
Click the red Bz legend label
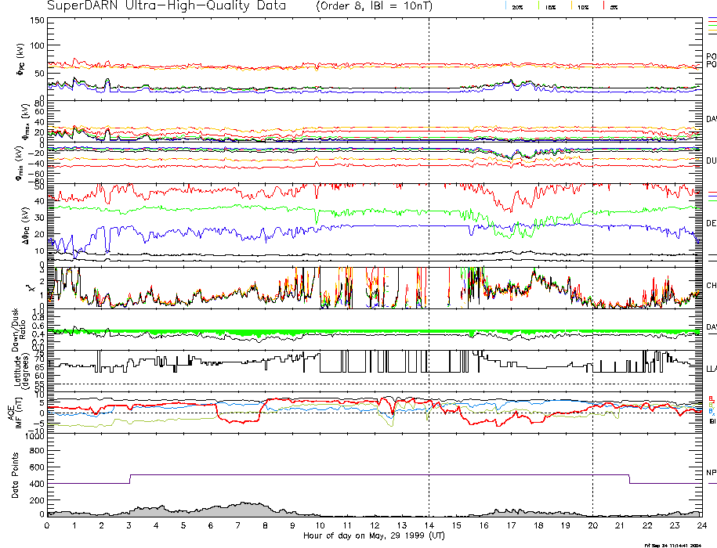711,398
